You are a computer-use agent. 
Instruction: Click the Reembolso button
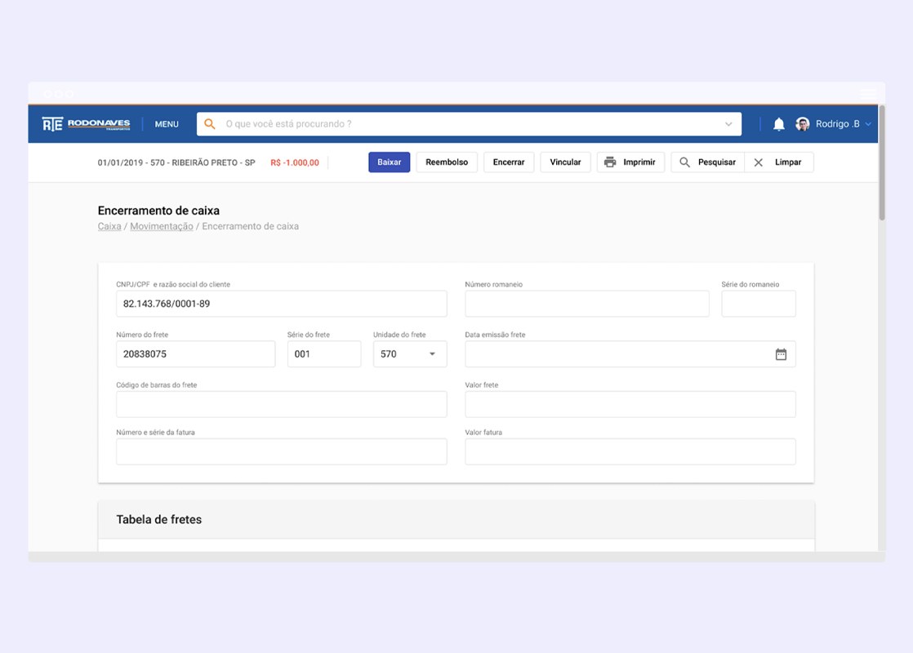(x=447, y=162)
